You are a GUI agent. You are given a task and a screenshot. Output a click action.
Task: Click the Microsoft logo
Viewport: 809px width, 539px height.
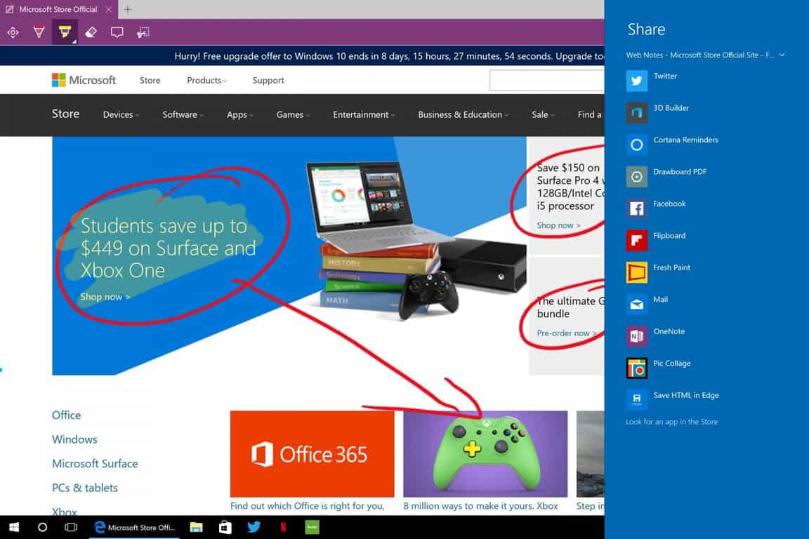[x=84, y=81]
